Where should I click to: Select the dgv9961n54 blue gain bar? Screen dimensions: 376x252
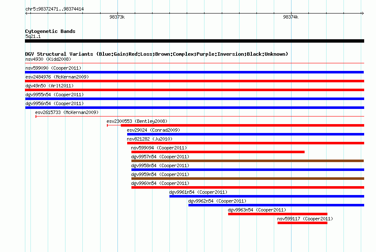point(267,196)
